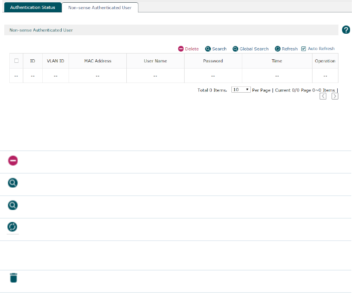Click the Password column header
Image resolution: width=352 pixels, height=293 pixels.
(x=213, y=61)
